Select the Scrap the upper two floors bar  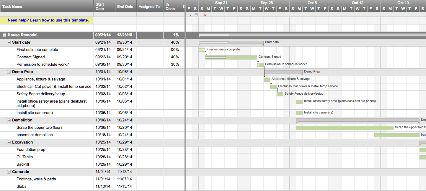(345, 128)
